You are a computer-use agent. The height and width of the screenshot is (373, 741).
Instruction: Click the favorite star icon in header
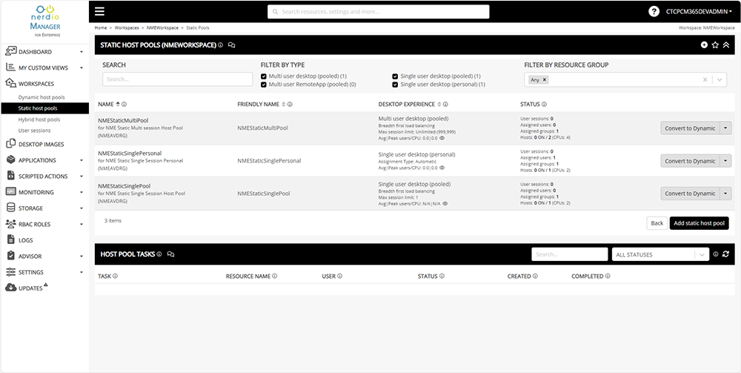(715, 45)
